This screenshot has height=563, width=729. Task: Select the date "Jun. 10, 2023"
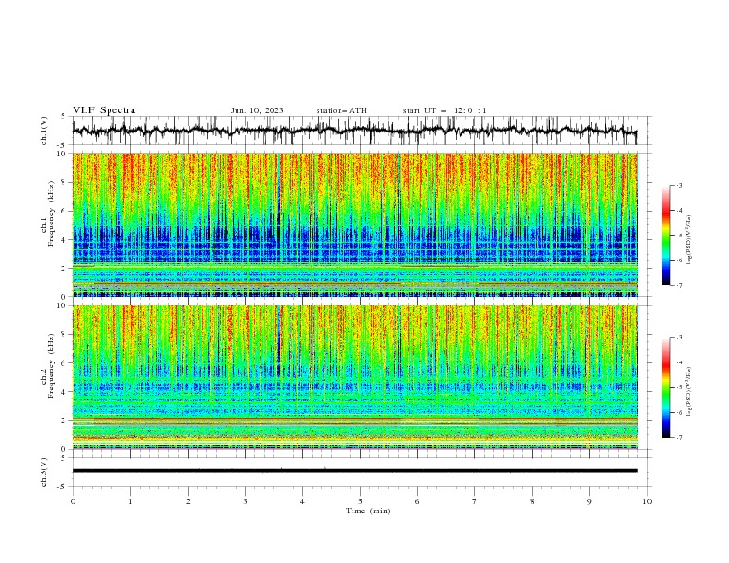257,110
